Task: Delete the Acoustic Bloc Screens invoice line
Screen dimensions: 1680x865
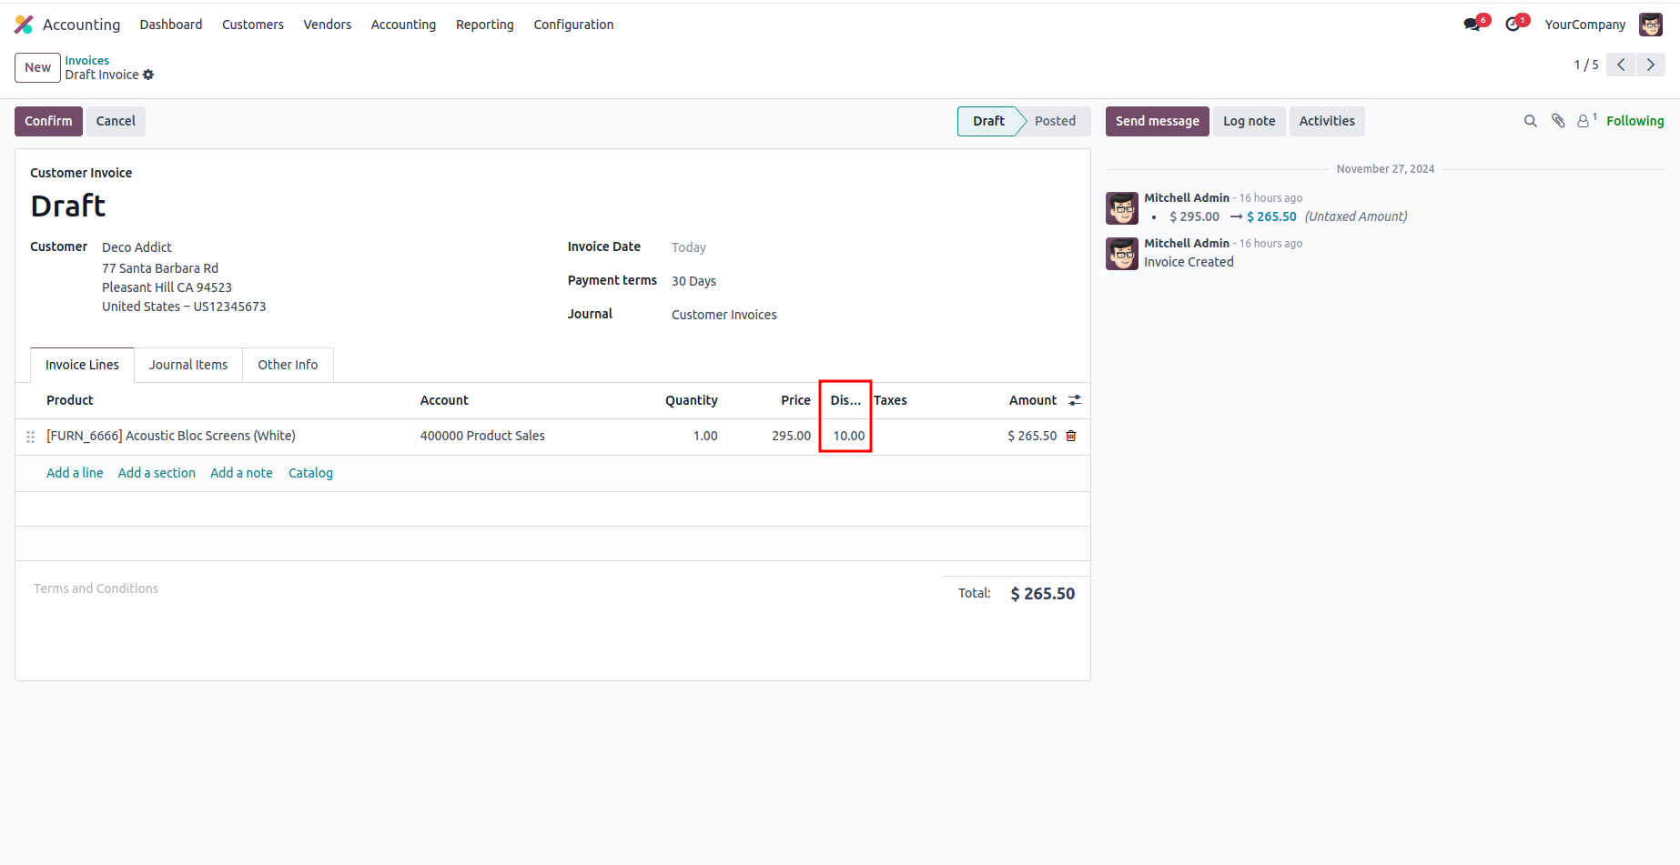Action: (1071, 436)
